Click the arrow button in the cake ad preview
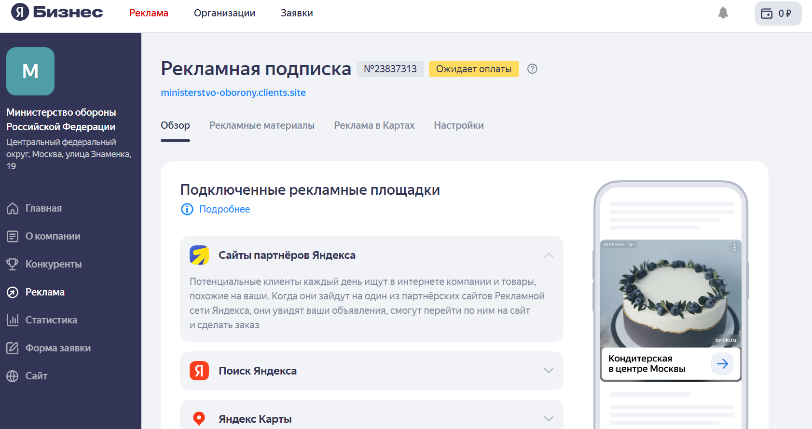The image size is (812, 429). pyautogui.click(x=722, y=363)
